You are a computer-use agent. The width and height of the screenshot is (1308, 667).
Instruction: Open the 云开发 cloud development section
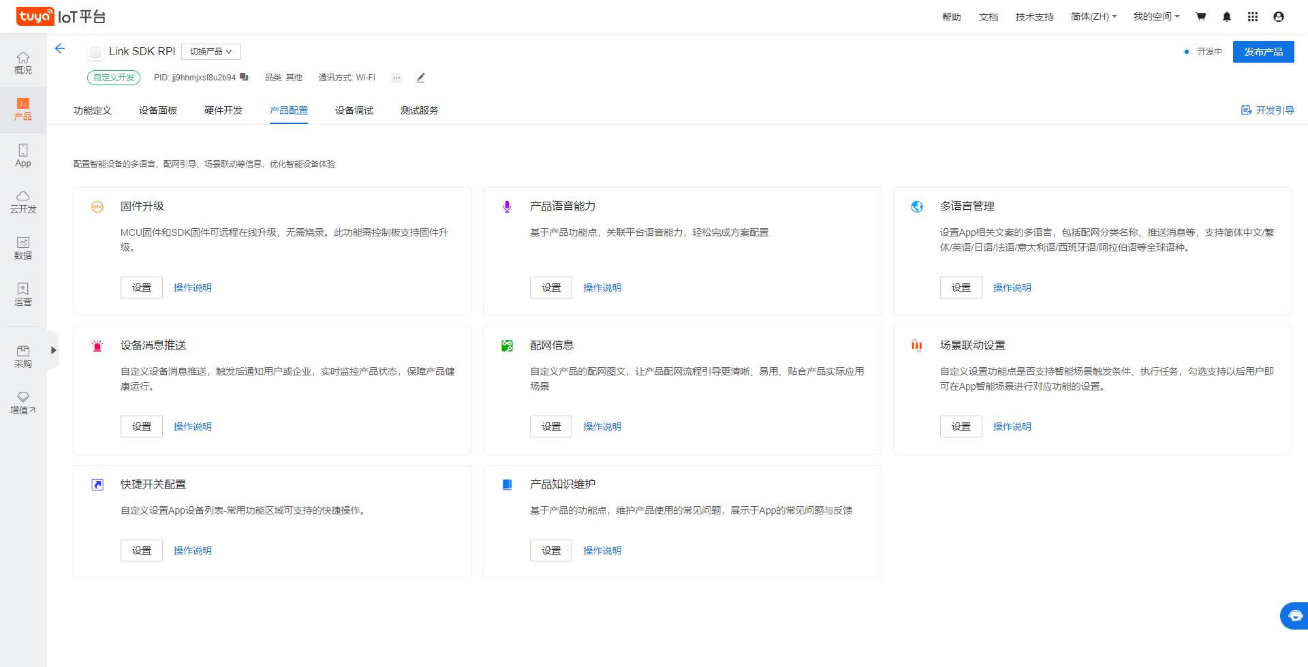pyautogui.click(x=23, y=202)
